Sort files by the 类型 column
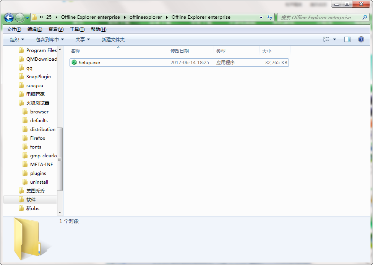Image resolution: width=373 pixels, height=265 pixels. pyautogui.click(x=237, y=51)
